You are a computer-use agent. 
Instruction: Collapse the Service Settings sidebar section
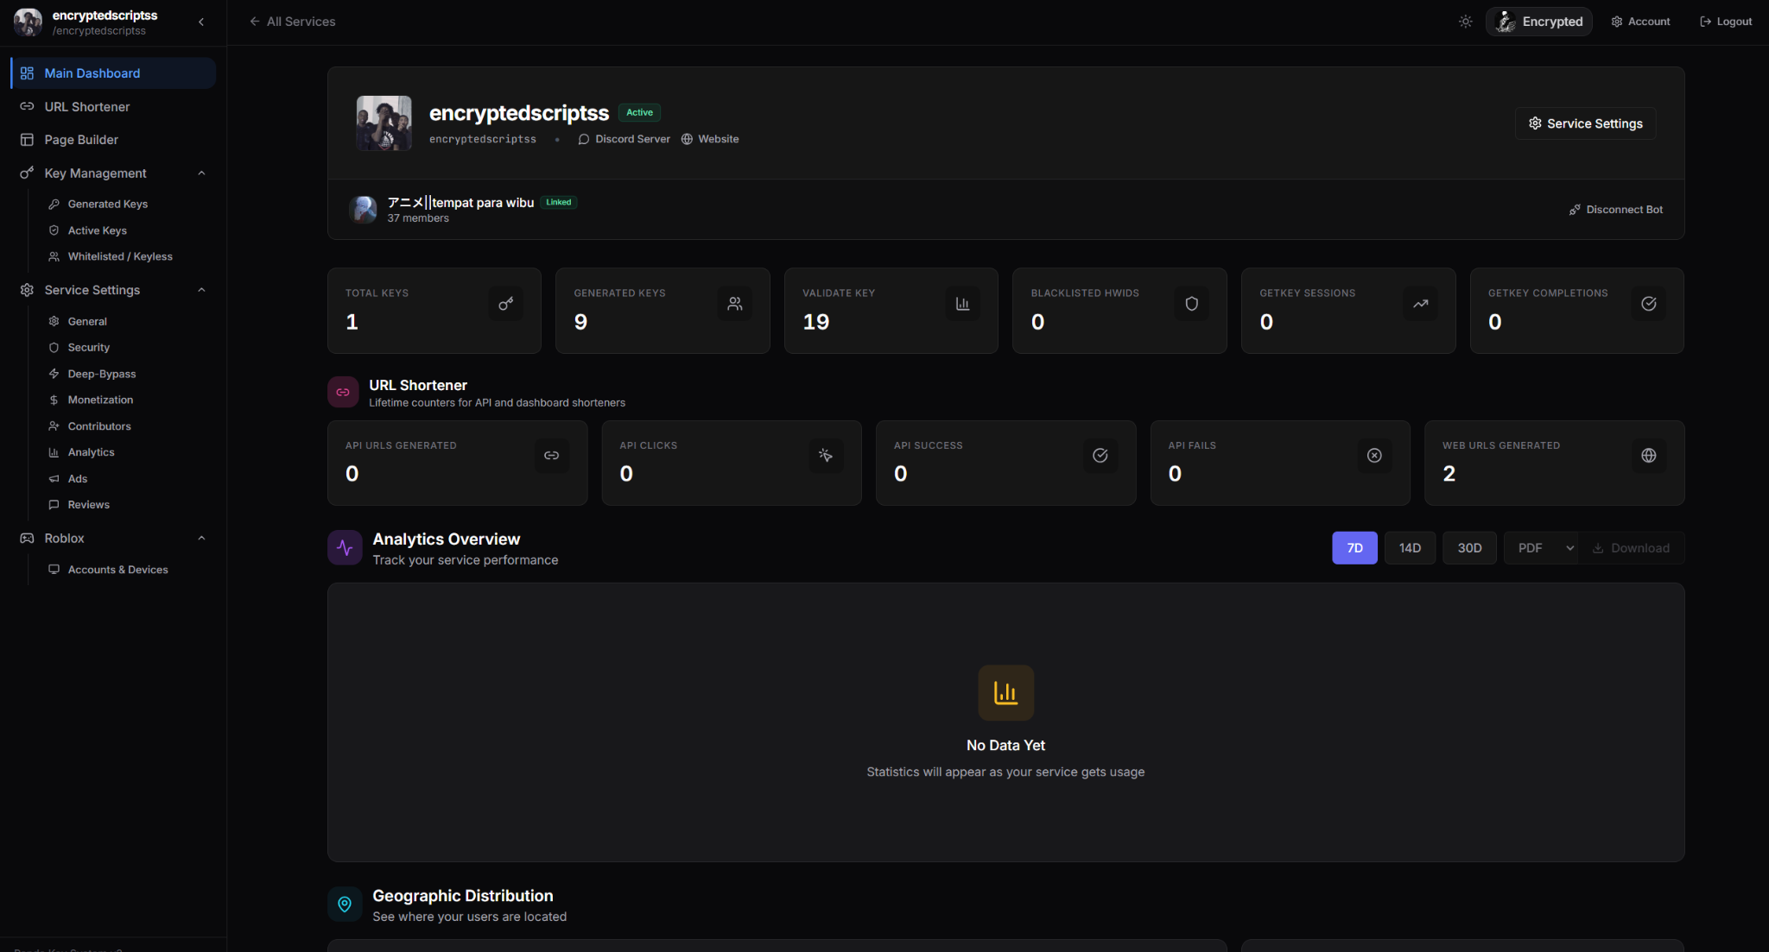(201, 290)
